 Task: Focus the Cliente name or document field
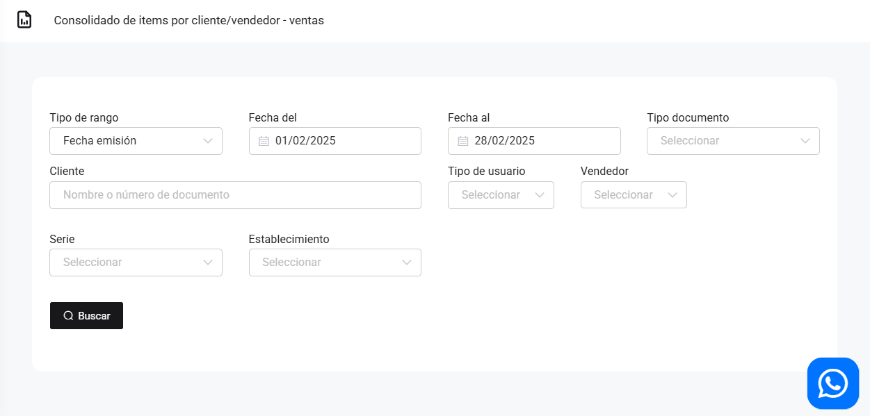click(x=235, y=195)
